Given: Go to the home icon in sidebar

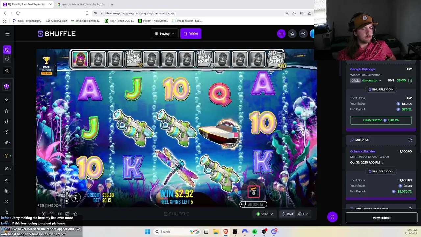Looking at the screenshot, I should click(x=6, y=100).
